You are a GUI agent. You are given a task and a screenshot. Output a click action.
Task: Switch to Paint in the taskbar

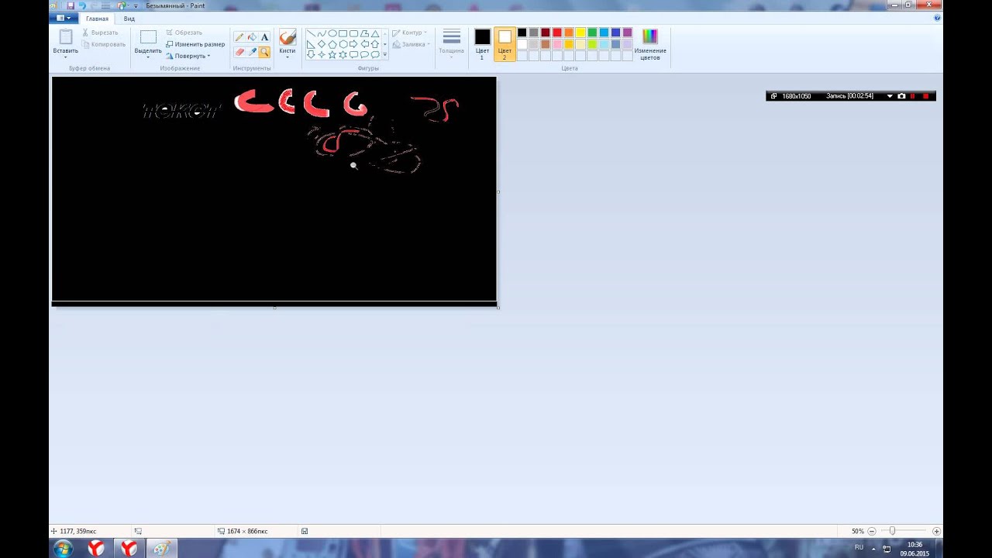point(162,548)
